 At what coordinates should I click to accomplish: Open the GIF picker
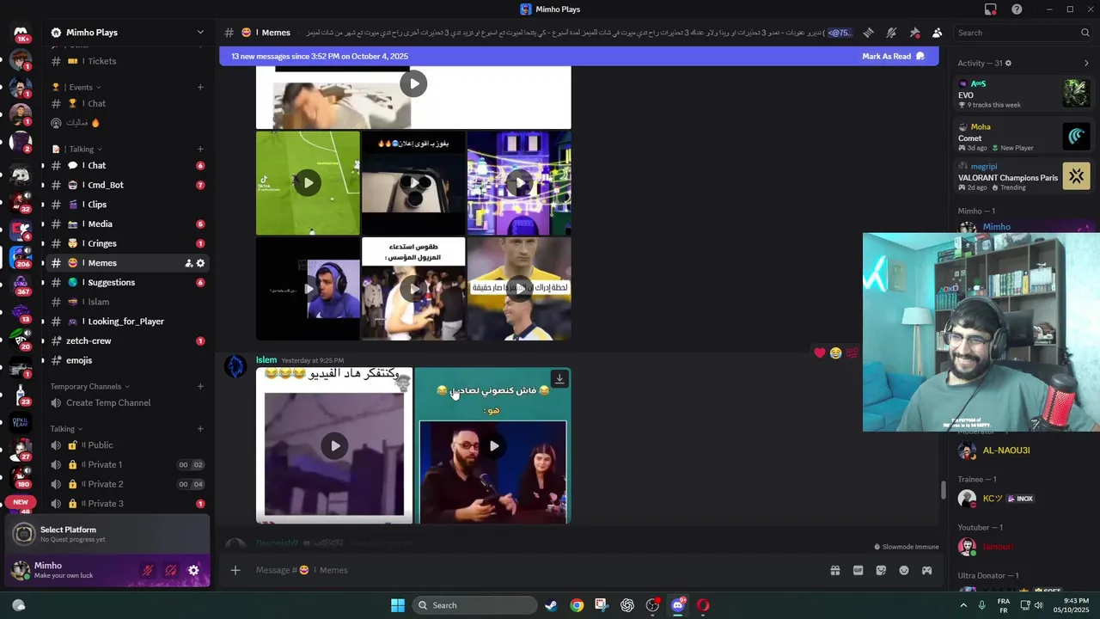point(858,570)
